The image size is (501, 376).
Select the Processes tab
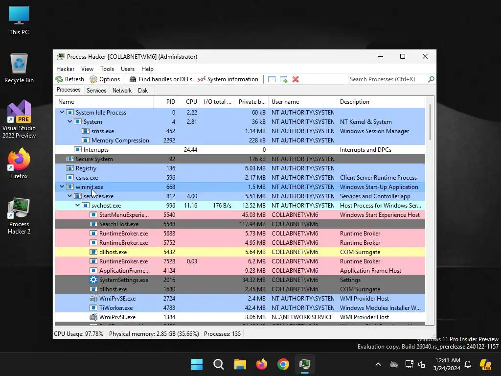click(x=68, y=90)
